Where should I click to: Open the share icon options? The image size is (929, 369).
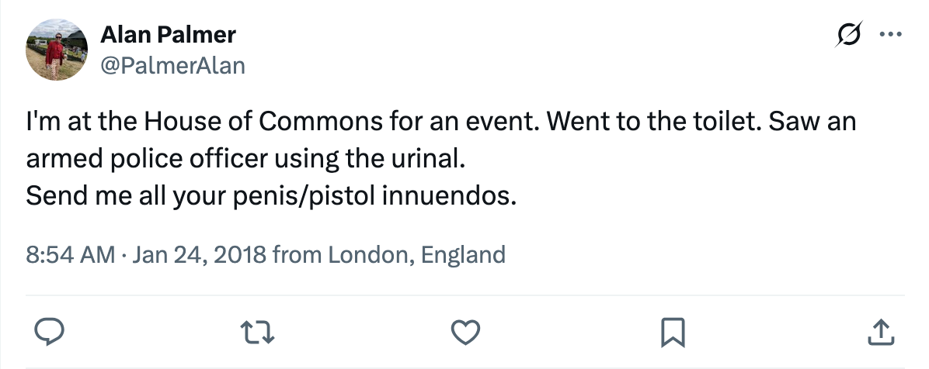tap(879, 333)
